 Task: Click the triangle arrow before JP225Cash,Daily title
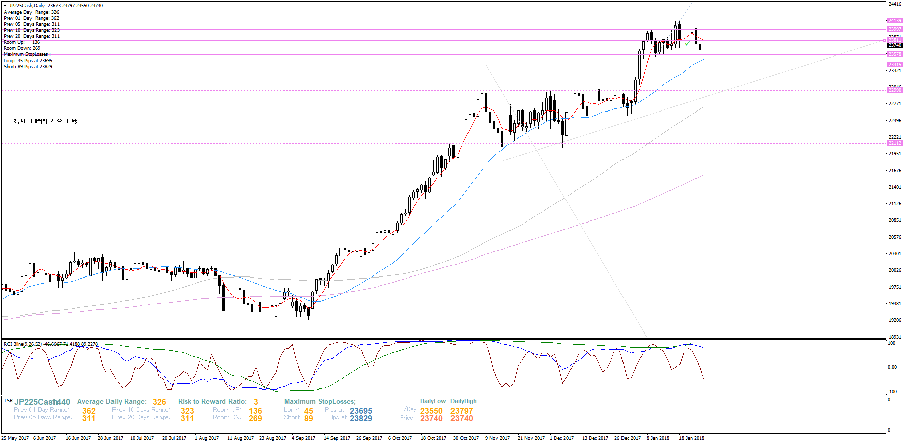(x=5, y=6)
